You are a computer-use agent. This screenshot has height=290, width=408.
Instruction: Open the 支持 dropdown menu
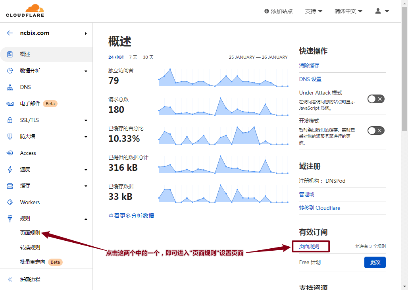coord(314,11)
